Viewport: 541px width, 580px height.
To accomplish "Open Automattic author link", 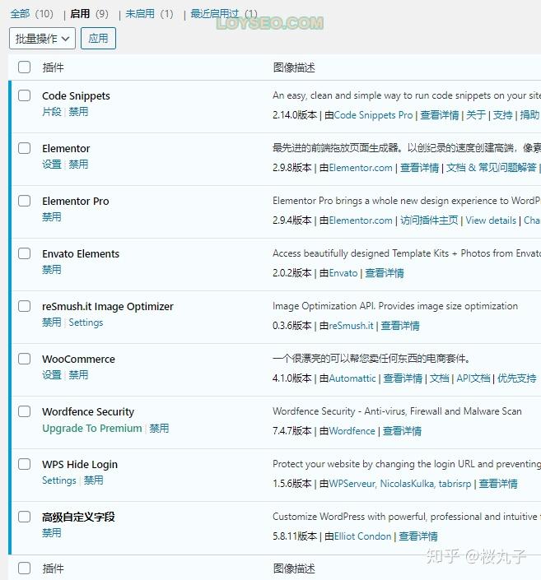I will [x=352, y=378].
